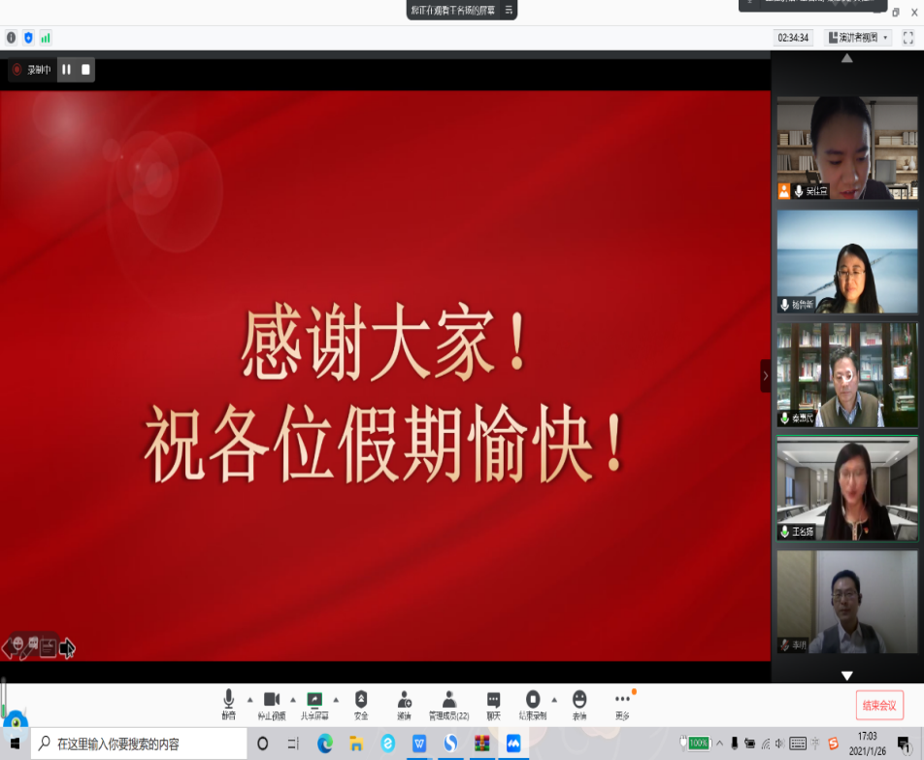The image size is (924, 760).
Task: Click the 邀请 invite icon
Action: click(404, 703)
